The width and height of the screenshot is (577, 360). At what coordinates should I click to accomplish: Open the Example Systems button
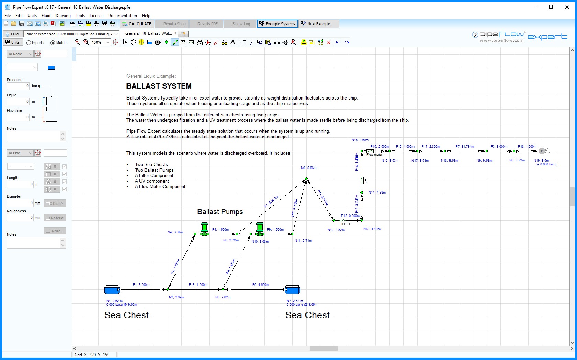(277, 24)
